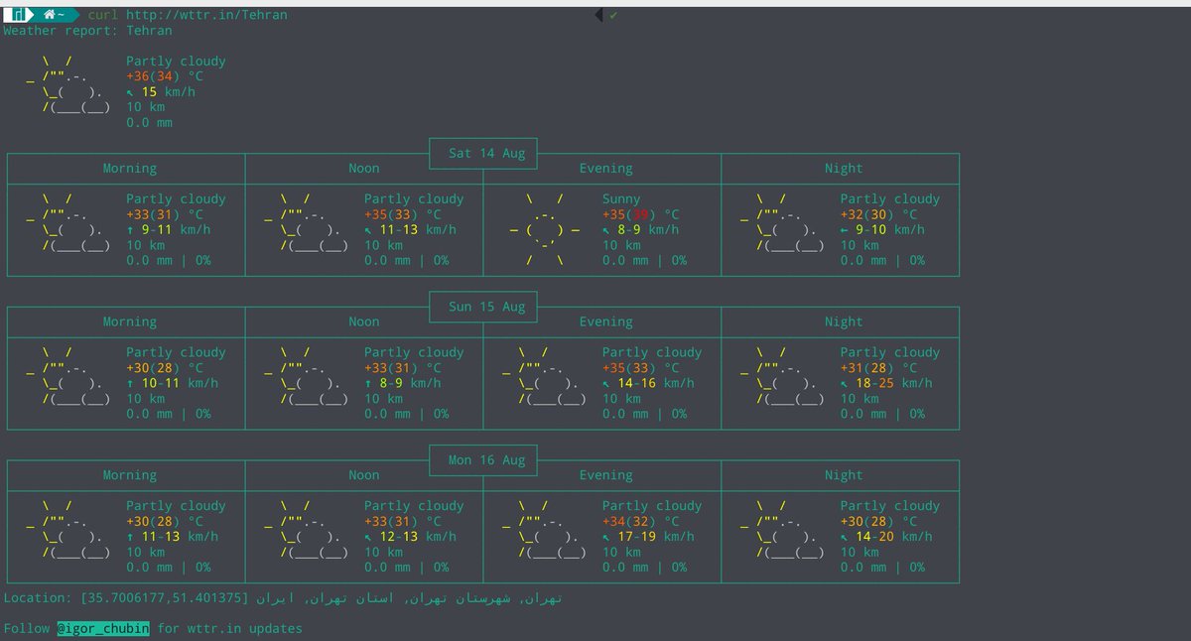The height and width of the screenshot is (641, 1191).
Task: Click the current wind speed 15 km/h
Action: 161,91
